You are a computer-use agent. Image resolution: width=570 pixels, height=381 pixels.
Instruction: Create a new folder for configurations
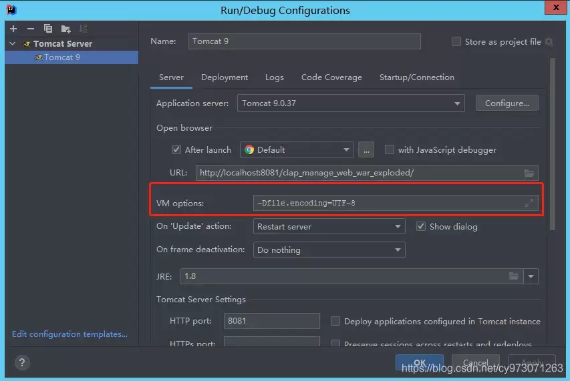click(65, 29)
